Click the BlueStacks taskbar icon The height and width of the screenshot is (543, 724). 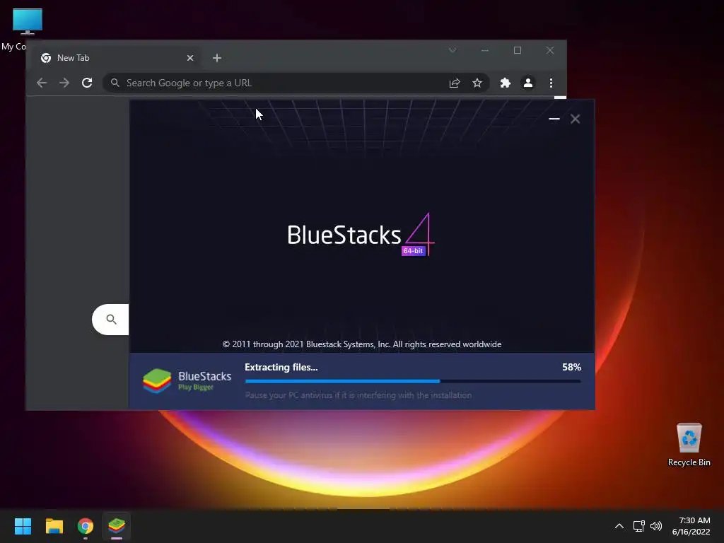pyautogui.click(x=117, y=526)
